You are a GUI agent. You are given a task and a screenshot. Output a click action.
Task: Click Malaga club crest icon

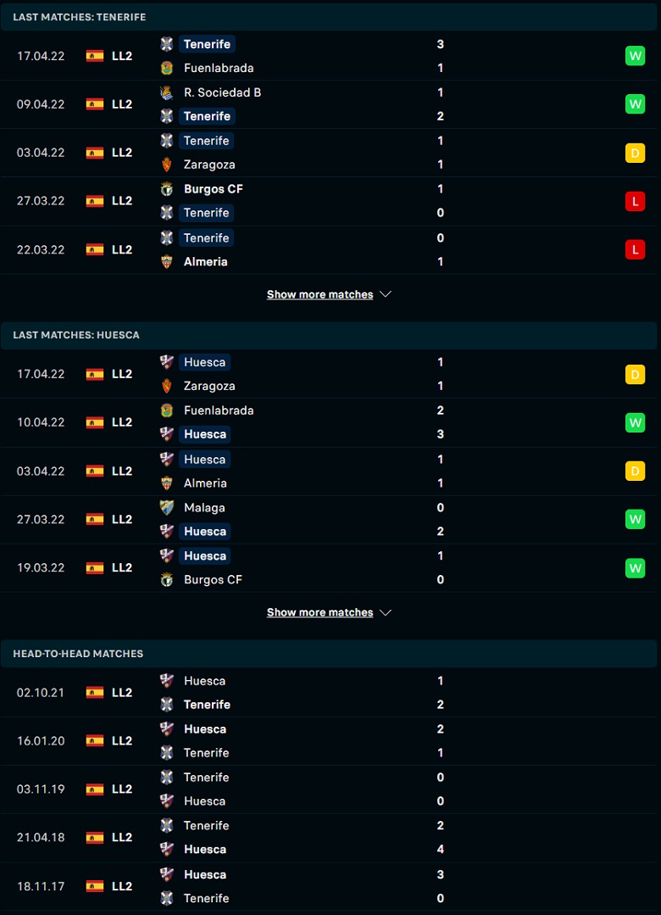click(167, 508)
